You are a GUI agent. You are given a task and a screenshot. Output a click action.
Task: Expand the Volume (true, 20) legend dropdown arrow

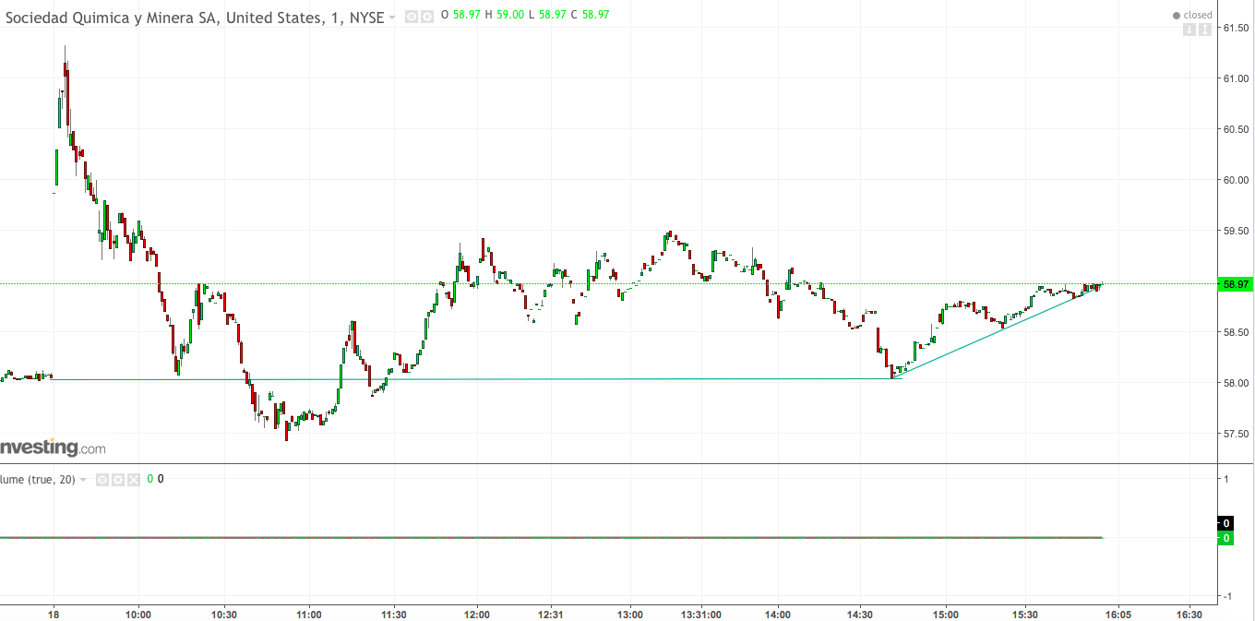click(83, 480)
